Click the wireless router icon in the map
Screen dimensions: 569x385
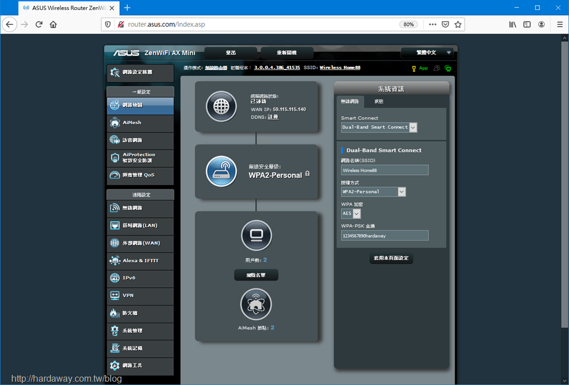tap(221, 172)
